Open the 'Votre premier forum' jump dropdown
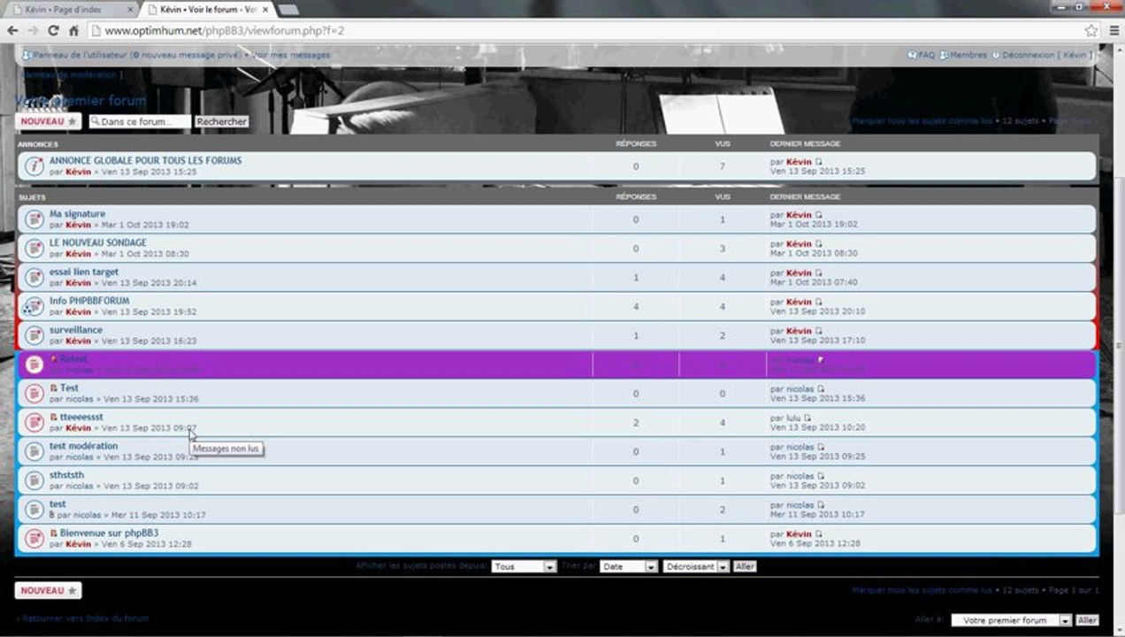Screen dimensions: 1125x637 tap(1012, 620)
